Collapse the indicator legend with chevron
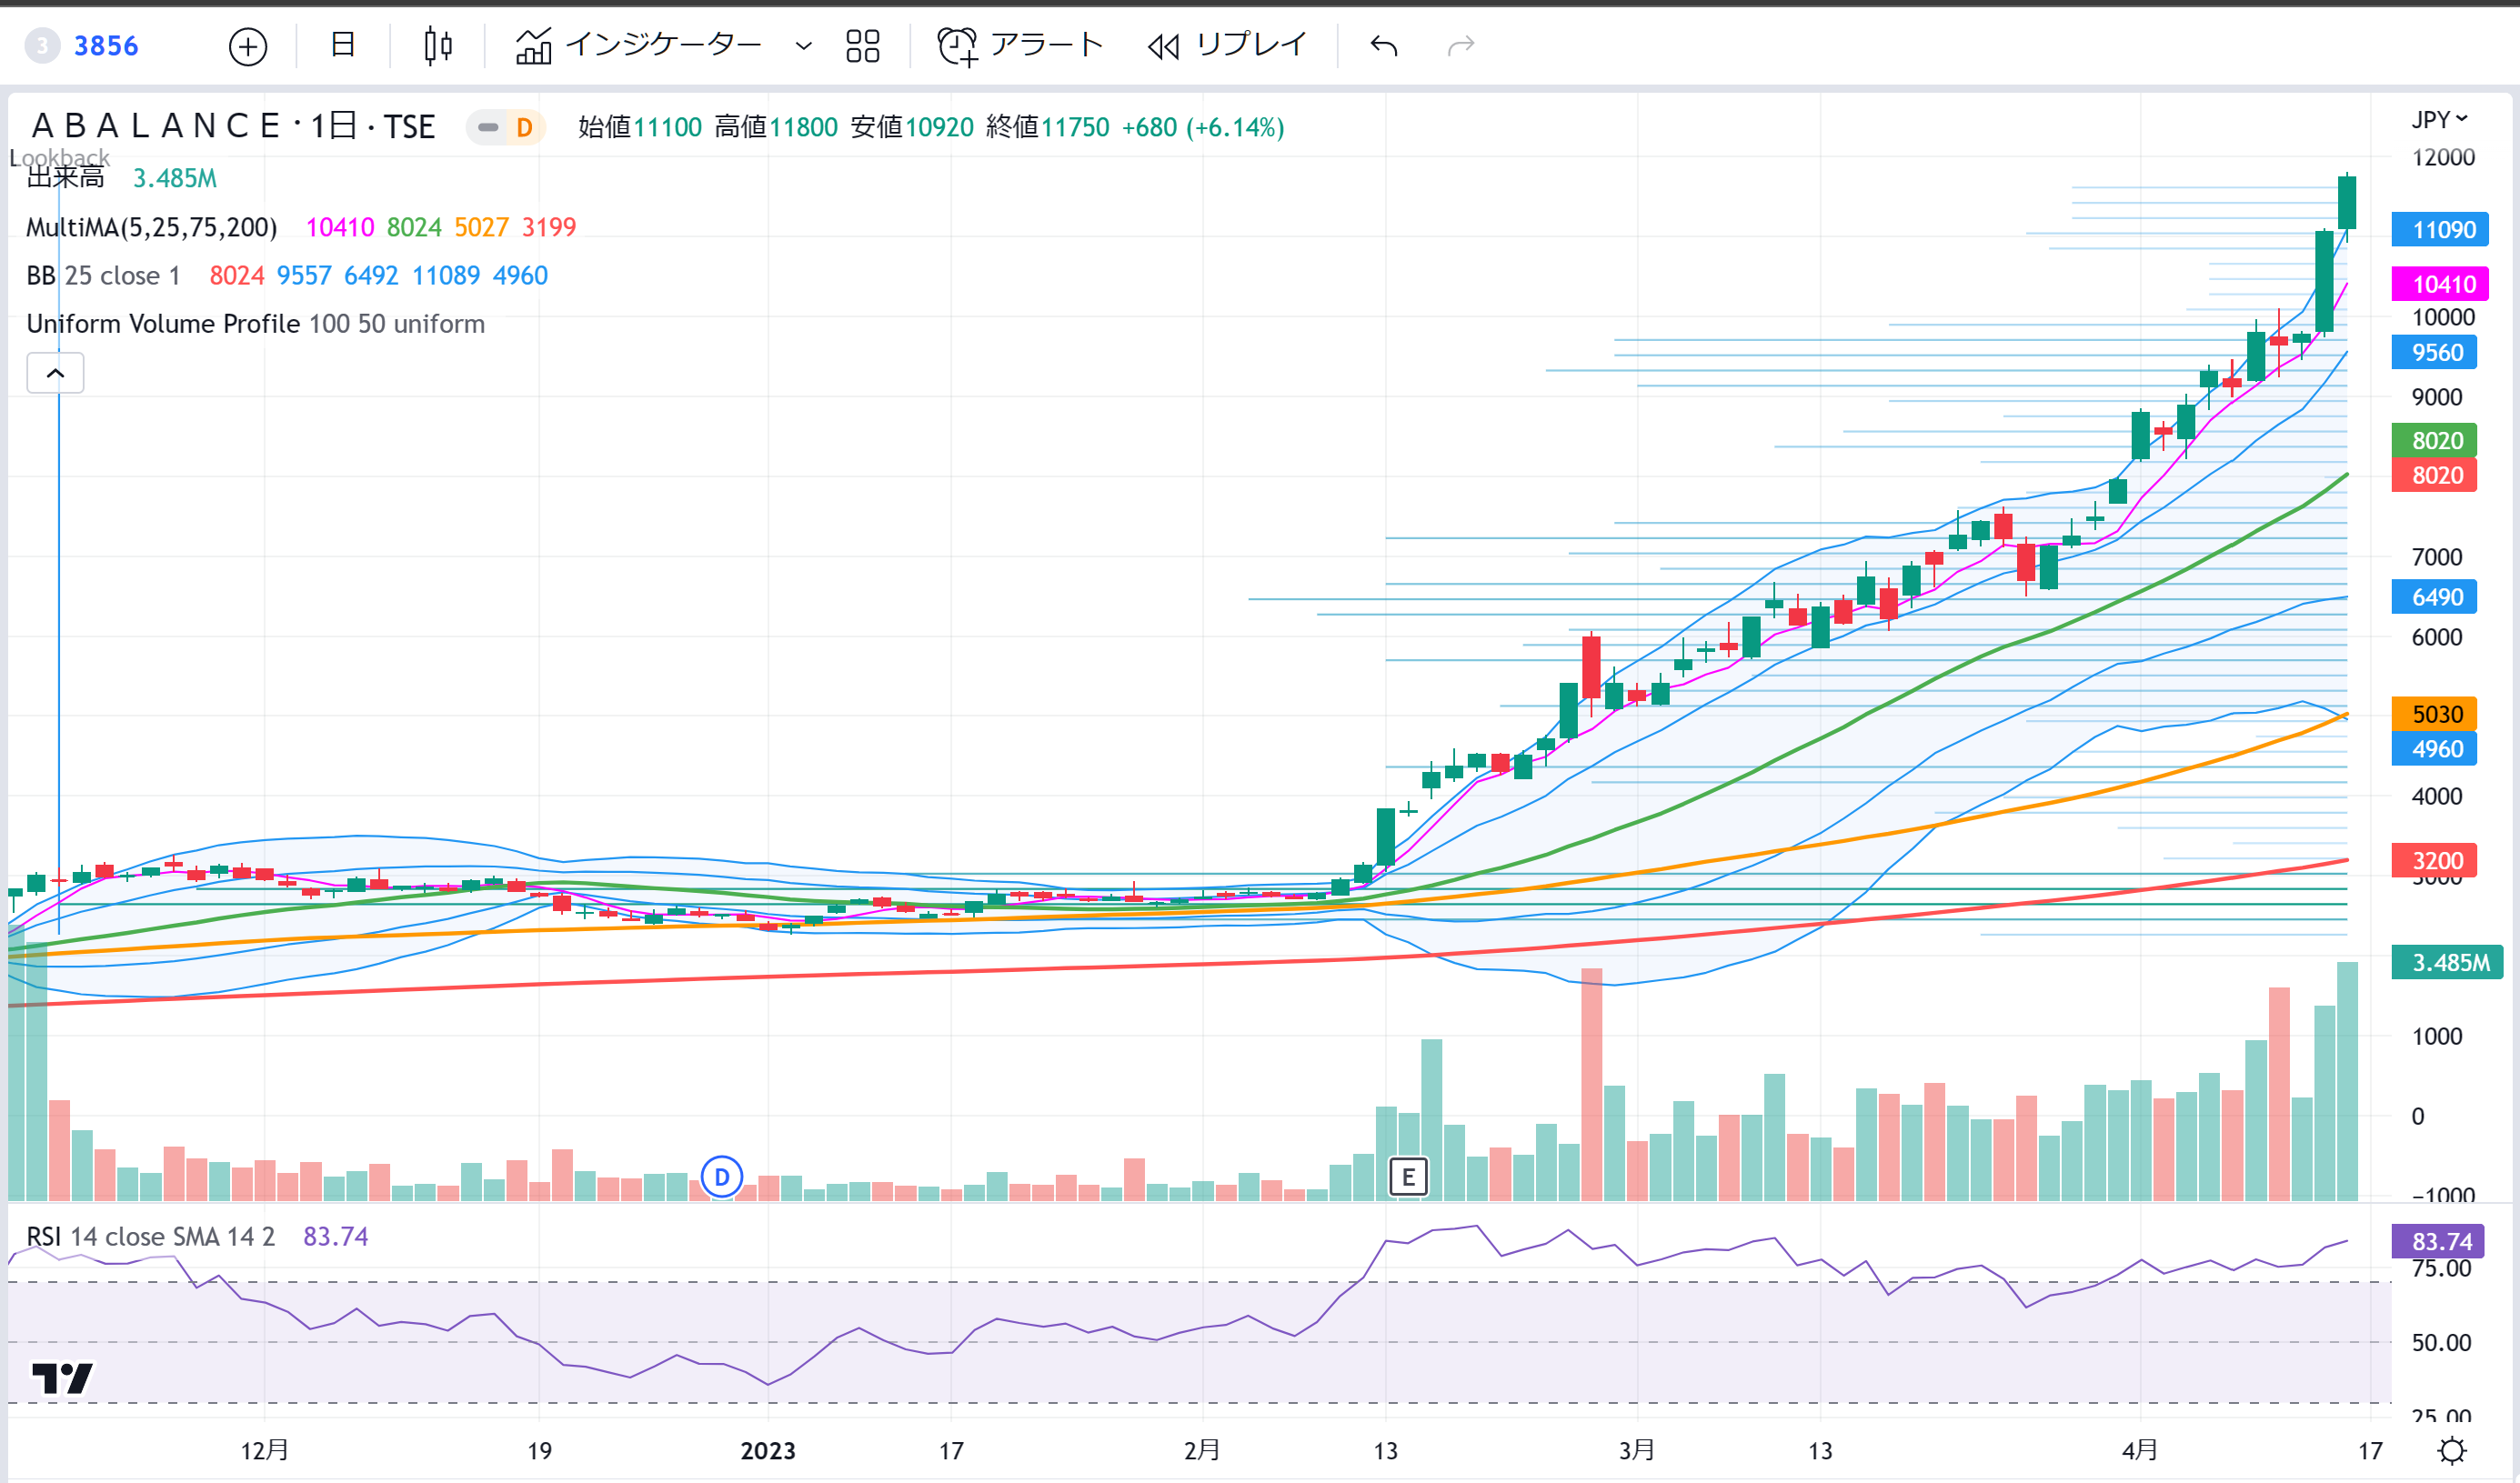This screenshot has height=1483, width=2520. click(55, 373)
